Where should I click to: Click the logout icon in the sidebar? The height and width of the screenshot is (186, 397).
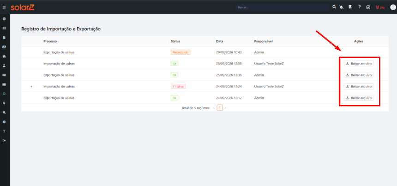(x=4, y=140)
